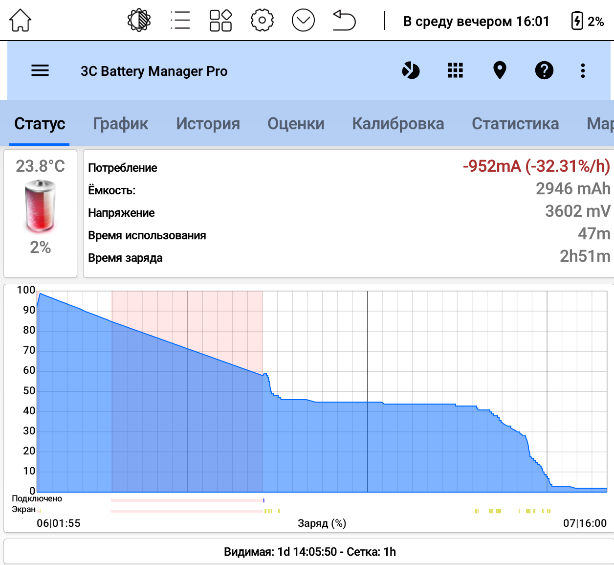Open the list menu icon in the system bar

click(180, 21)
